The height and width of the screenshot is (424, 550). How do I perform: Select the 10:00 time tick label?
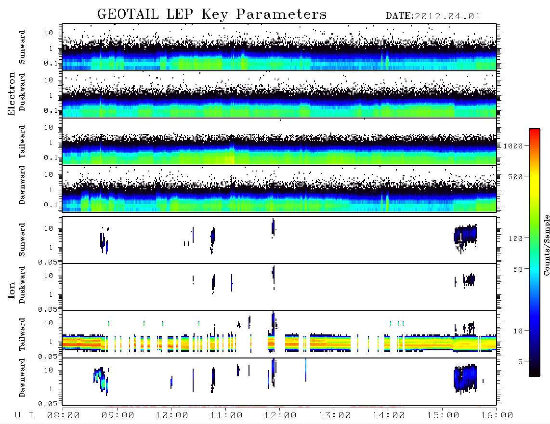pyautogui.click(x=172, y=415)
